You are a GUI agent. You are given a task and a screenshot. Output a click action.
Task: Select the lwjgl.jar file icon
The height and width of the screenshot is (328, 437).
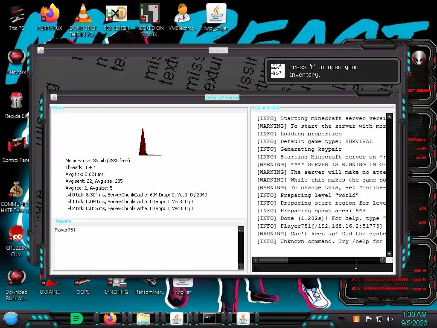pyautogui.click(x=183, y=287)
